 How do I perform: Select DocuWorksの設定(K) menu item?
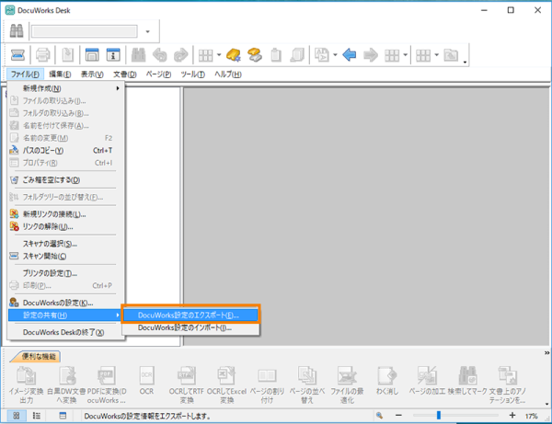coord(65,303)
